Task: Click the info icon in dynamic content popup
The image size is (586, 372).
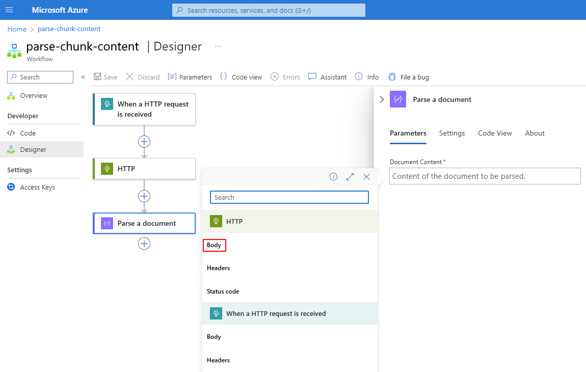Action: 334,177
